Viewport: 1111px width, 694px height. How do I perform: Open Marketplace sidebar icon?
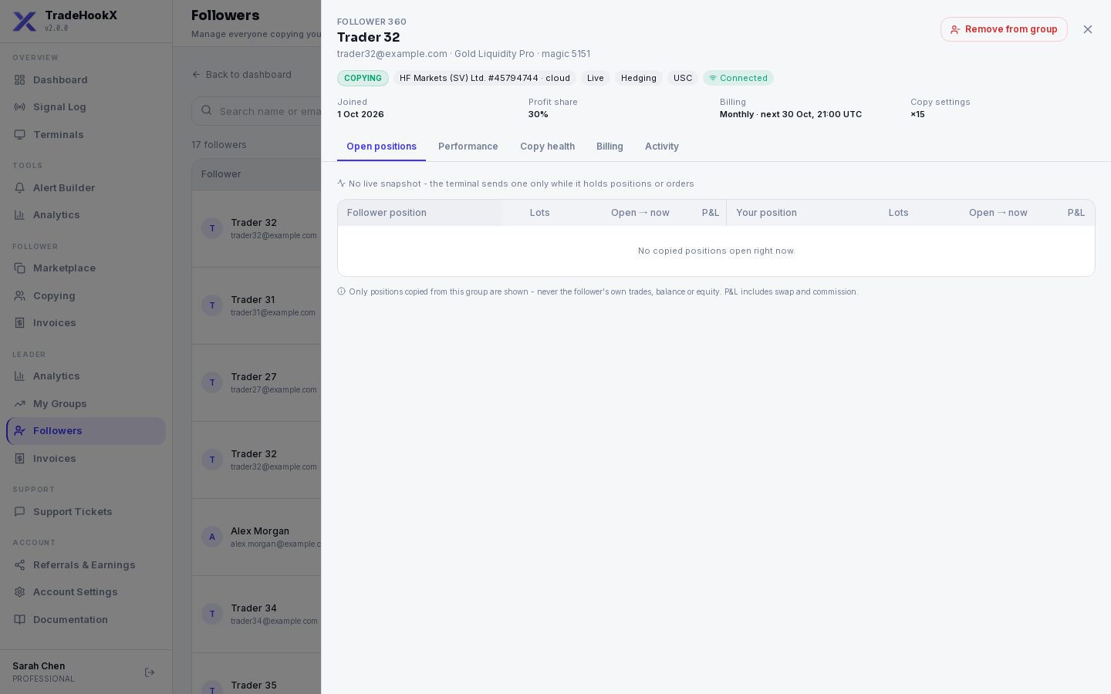(x=20, y=268)
